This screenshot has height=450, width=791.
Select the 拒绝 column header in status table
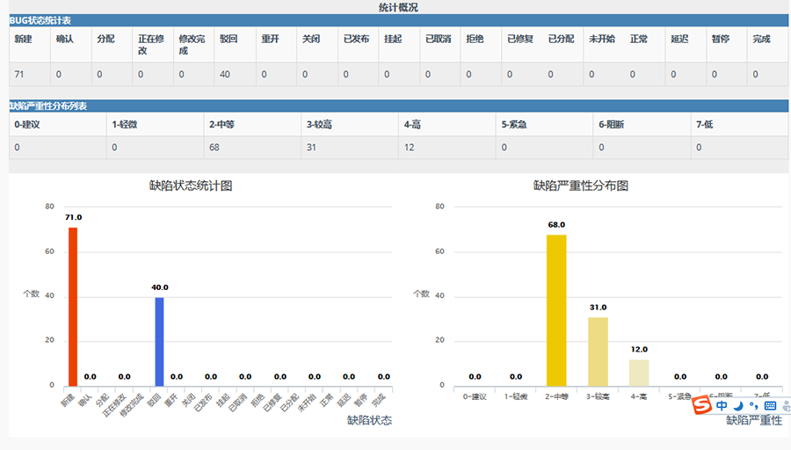click(x=475, y=39)
